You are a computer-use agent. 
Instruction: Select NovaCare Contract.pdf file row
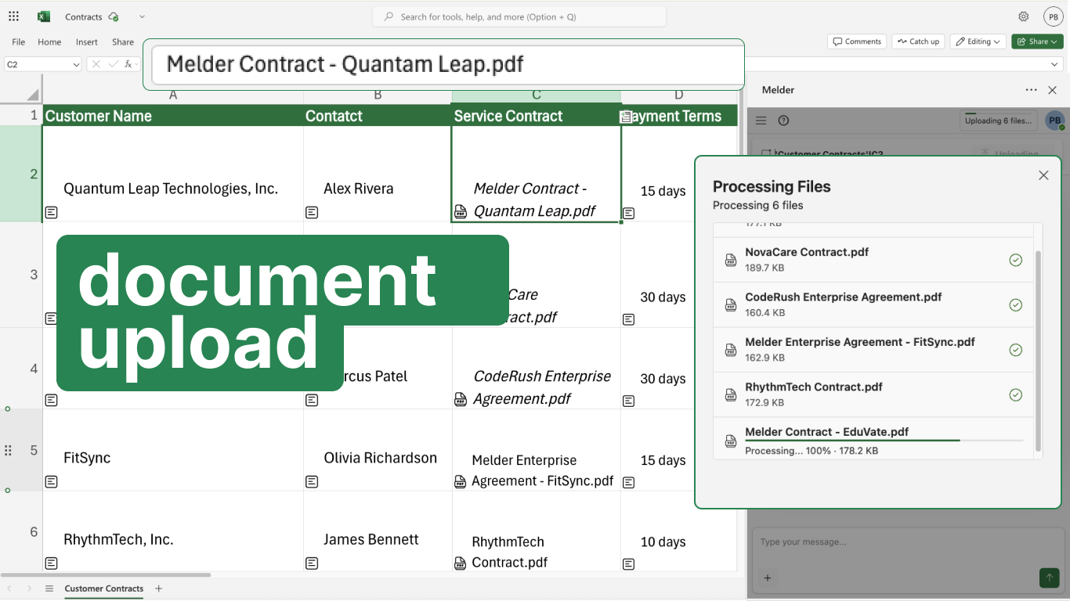pos(873,260)
